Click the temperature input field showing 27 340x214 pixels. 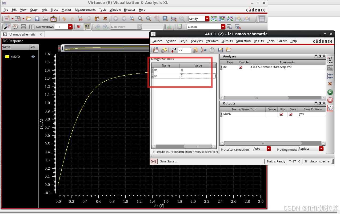184,50
